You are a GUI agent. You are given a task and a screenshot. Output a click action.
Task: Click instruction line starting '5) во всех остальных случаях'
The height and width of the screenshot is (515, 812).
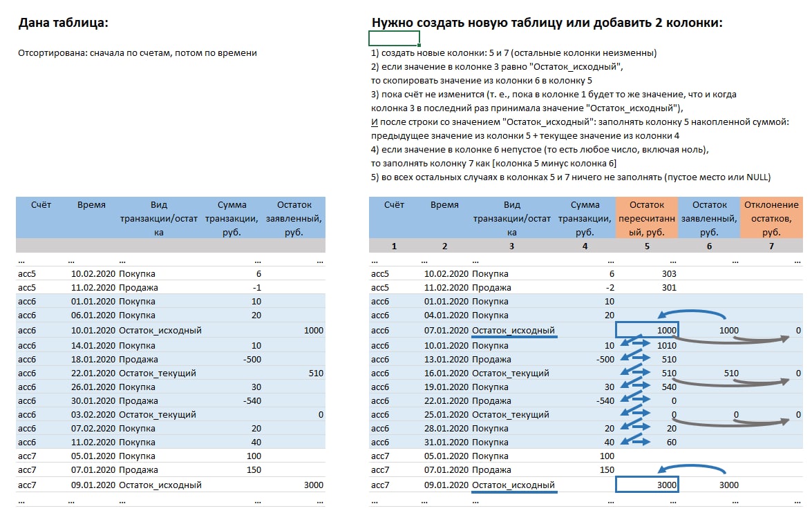tap(571, 177)
